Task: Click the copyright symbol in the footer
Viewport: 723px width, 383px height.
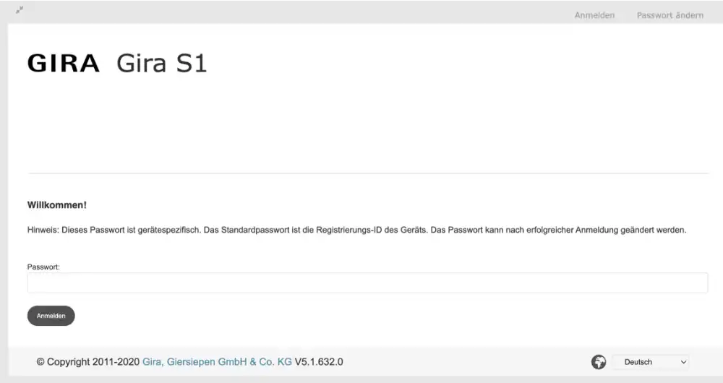Action: tap(40, 362)
